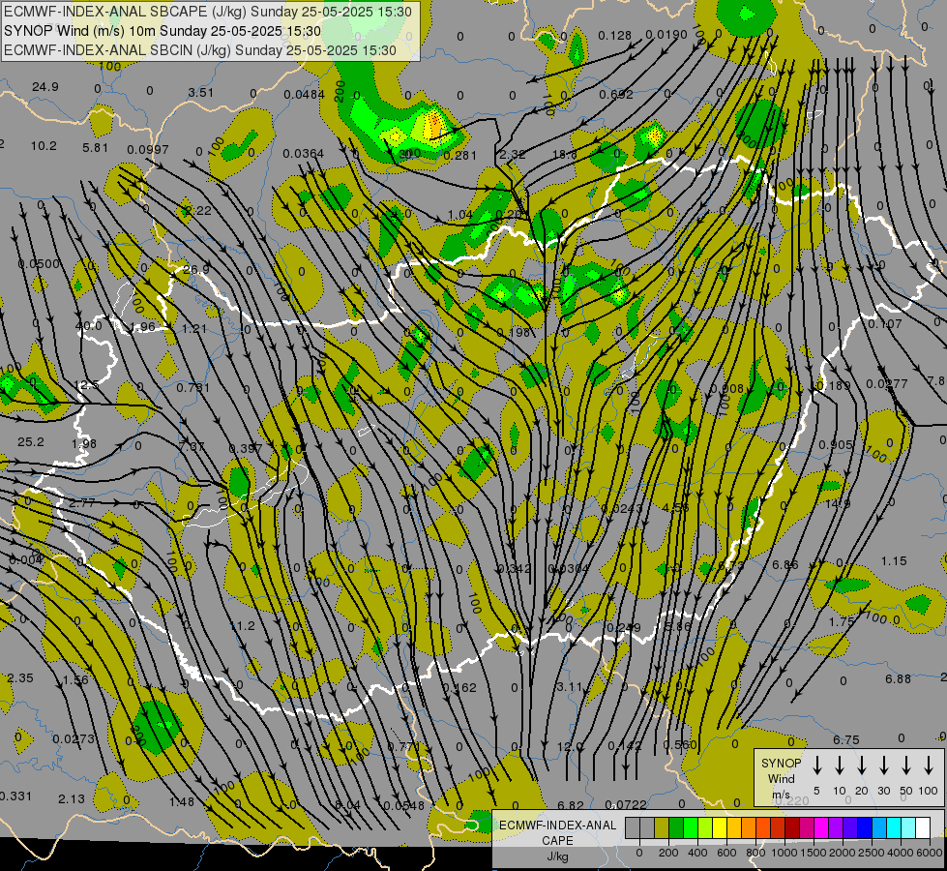The width and height of the screenshot is (947, 871).
Task: Click the '0.0722' value on the map
Action: pos(626,804)
